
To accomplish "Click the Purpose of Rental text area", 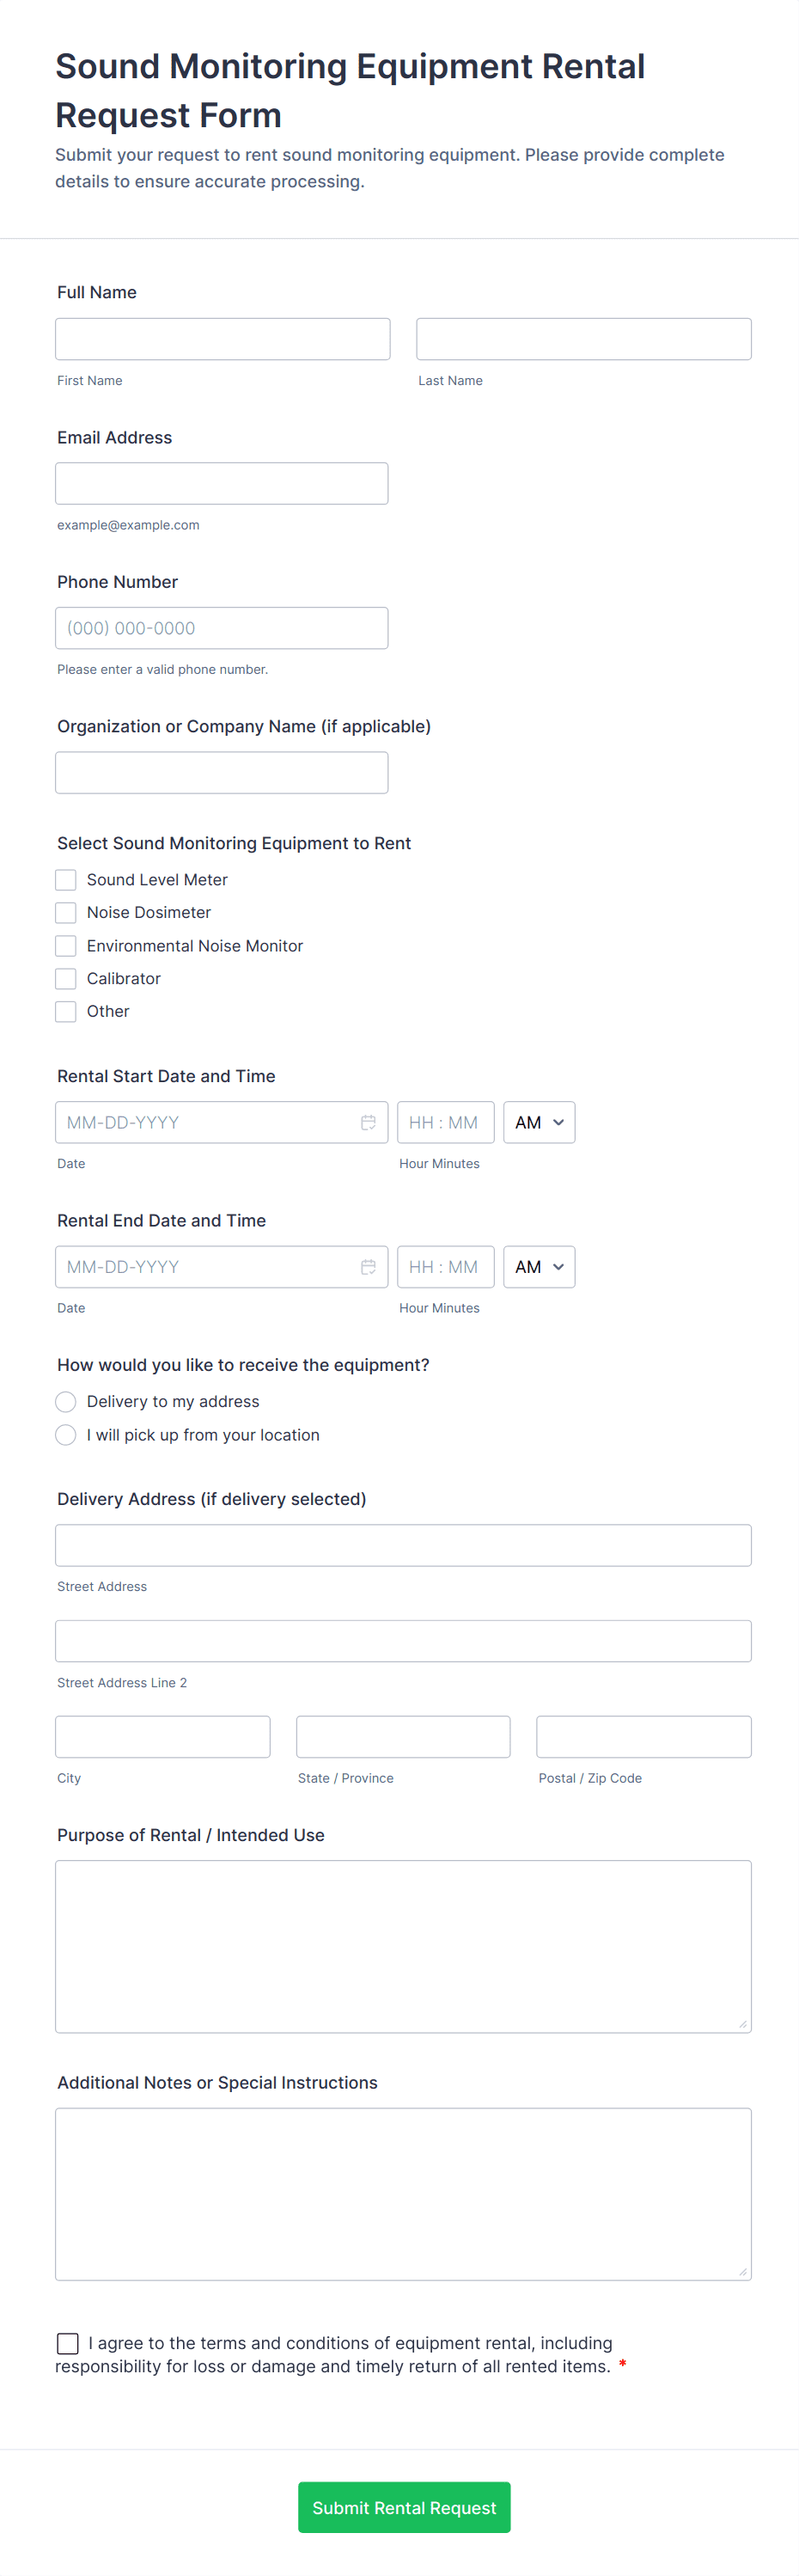I will (x=403, y=1945).
